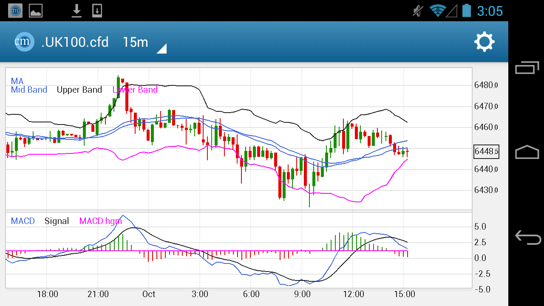Viewport: 544px width, 306px height.
Task: Tap the 6440.0 price axis label
Action: point(486,169)
